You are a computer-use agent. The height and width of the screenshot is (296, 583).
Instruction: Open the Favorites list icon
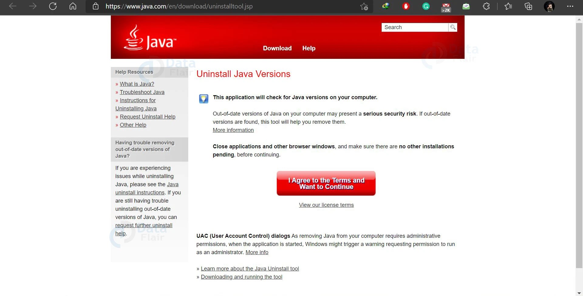point(508,6)
